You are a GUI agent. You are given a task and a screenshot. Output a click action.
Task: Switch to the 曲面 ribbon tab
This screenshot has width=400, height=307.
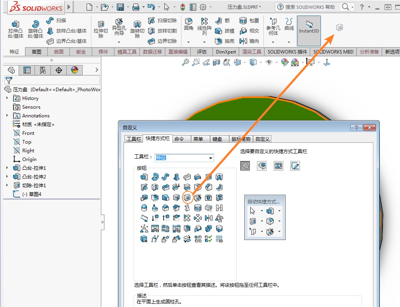pos(59,52)
